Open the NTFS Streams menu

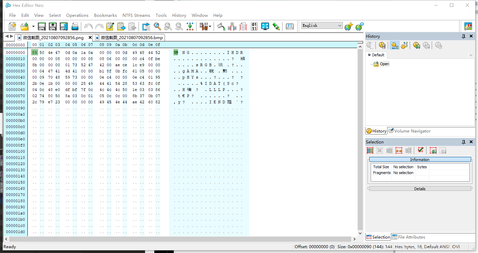(x=136, y=15)
